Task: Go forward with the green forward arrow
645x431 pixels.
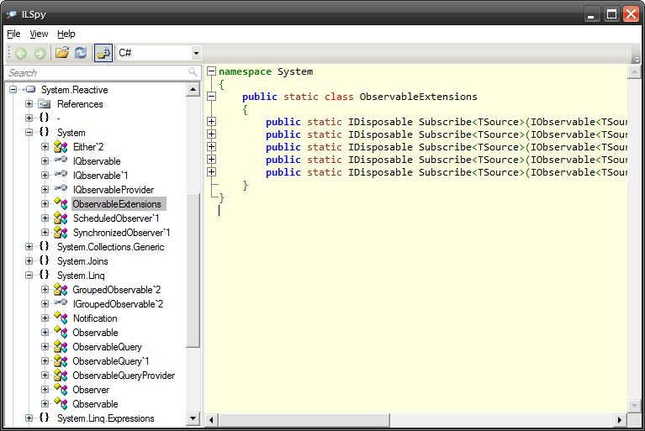Action: point(40,53)
